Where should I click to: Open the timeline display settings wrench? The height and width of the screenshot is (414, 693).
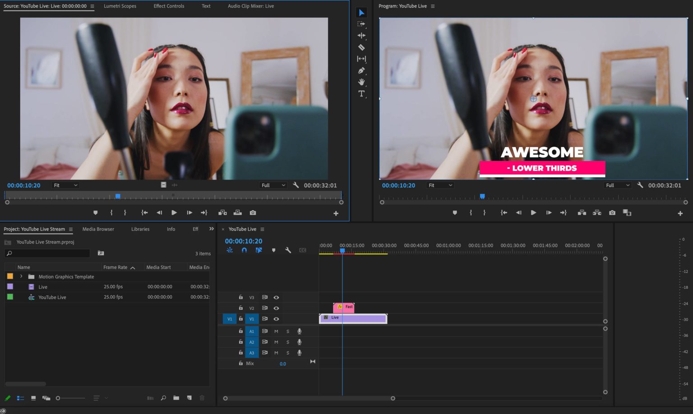click(x=287, y=250)
